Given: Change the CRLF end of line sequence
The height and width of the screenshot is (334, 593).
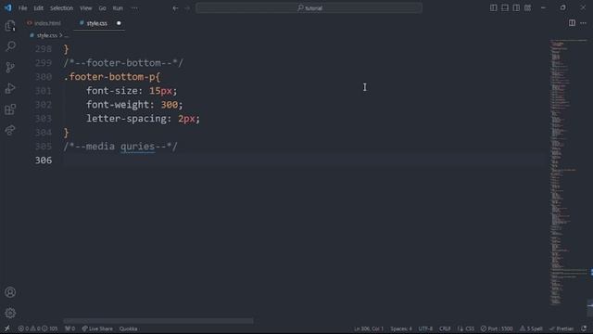Looking at the screenshot, I should pos(445,328).
